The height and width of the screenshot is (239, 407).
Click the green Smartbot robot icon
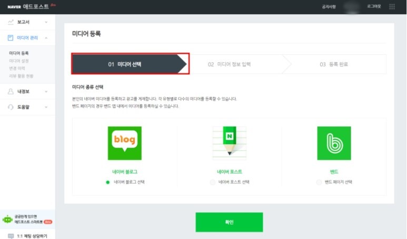(7, 220)
